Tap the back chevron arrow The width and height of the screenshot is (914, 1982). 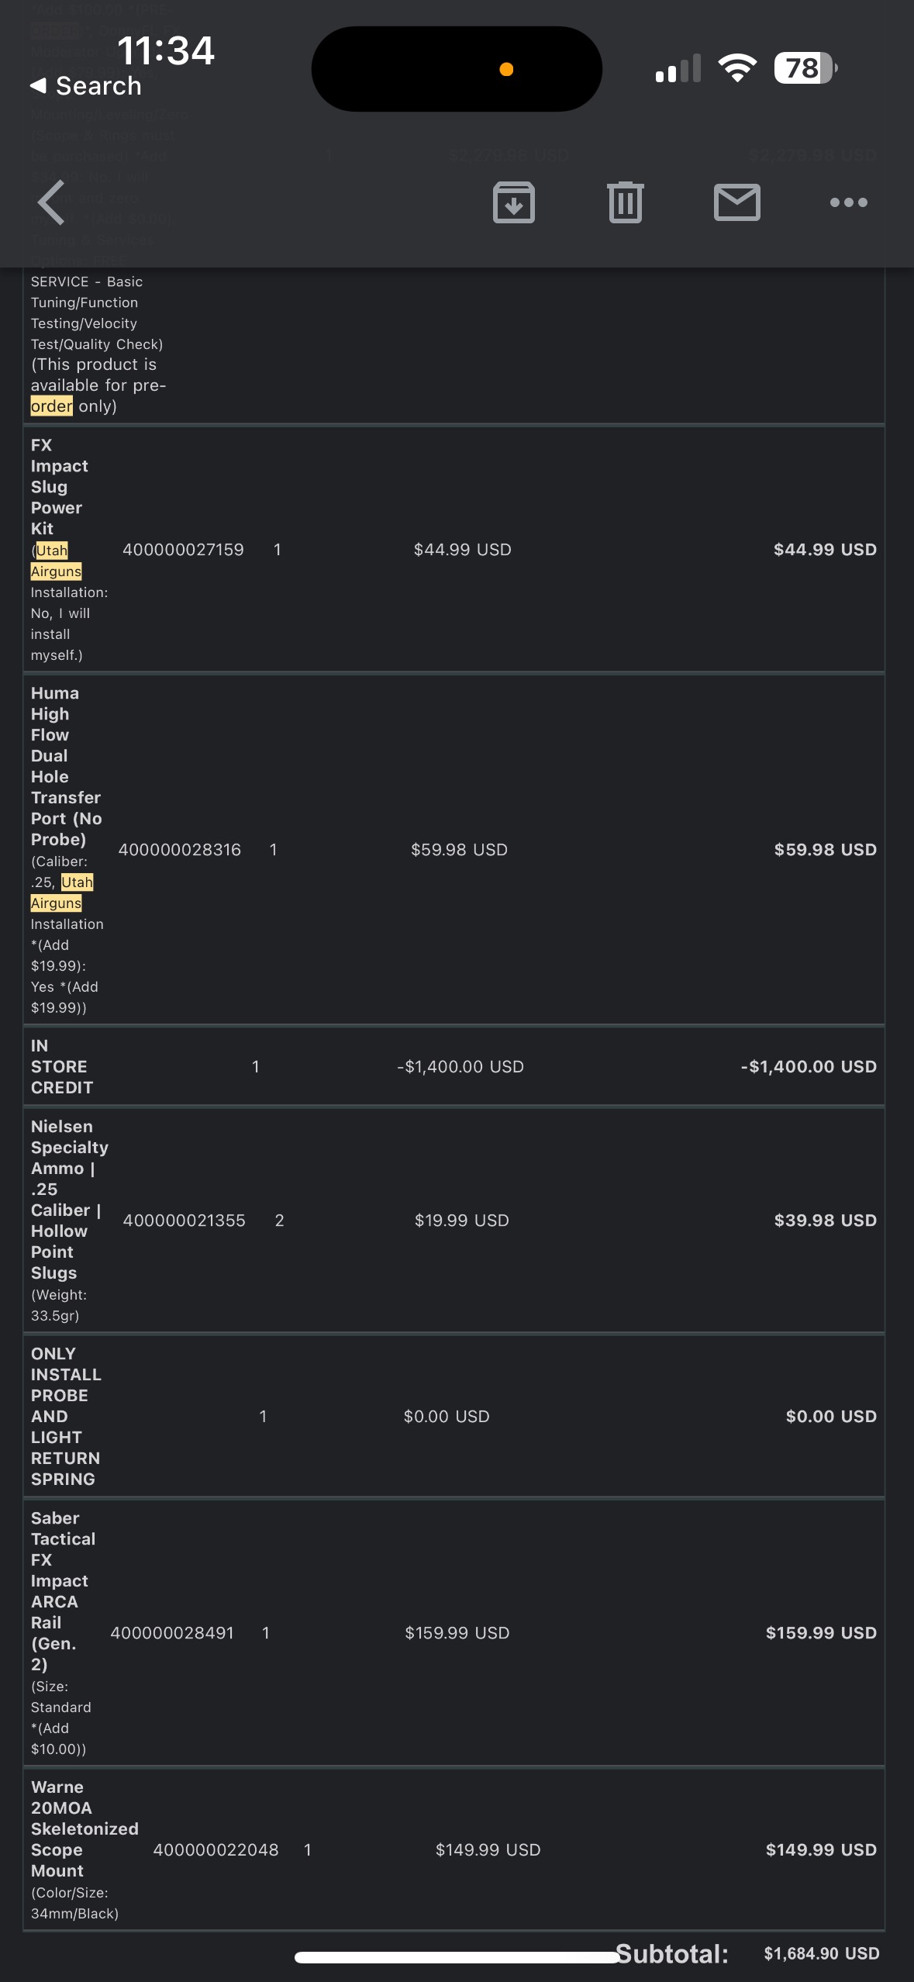[x=51, y=202]
